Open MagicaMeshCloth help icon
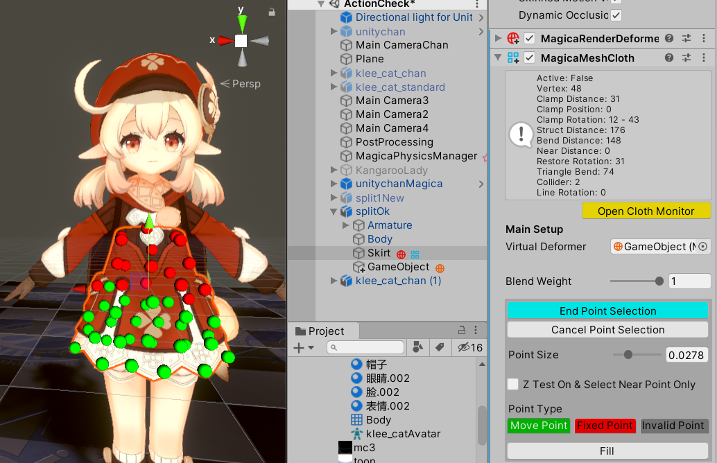The image size is (717, 463). click(669, 58)
